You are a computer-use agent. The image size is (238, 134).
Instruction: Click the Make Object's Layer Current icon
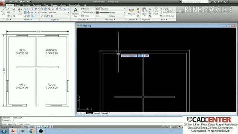coord(45,9)
